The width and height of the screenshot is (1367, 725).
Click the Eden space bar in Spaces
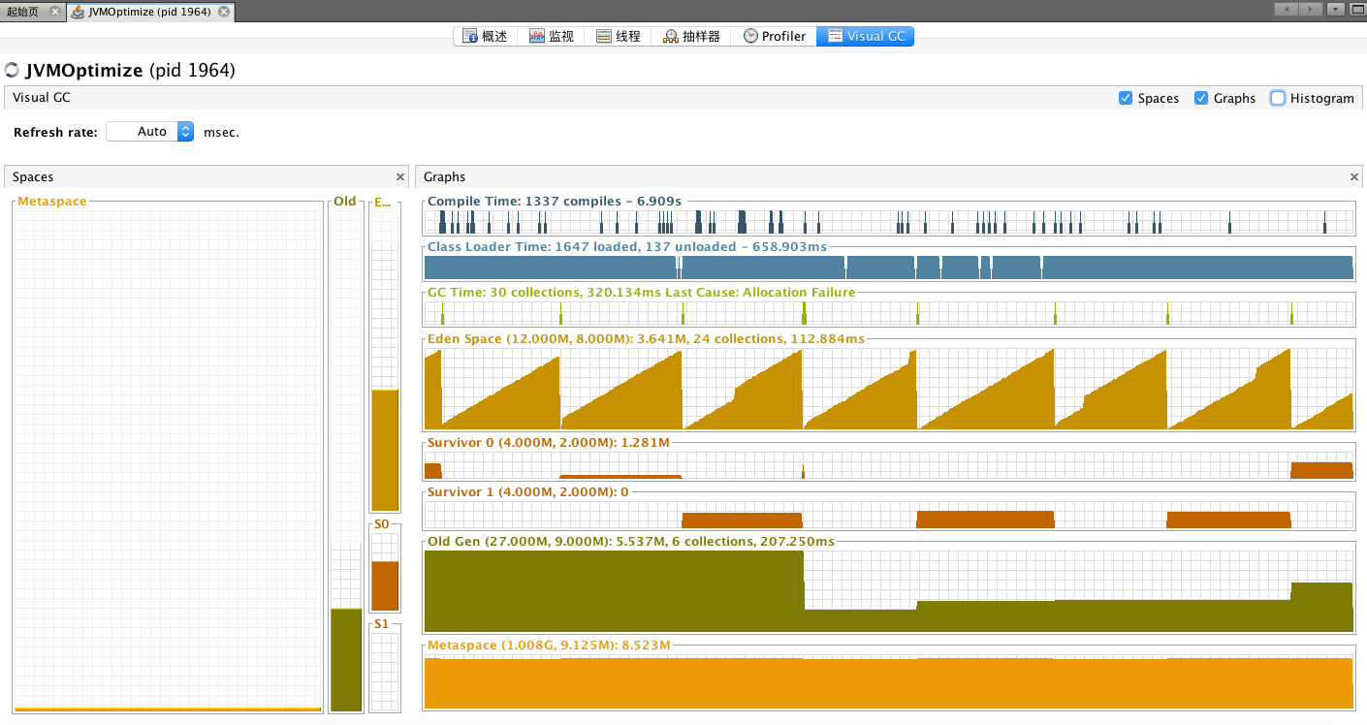385,361
